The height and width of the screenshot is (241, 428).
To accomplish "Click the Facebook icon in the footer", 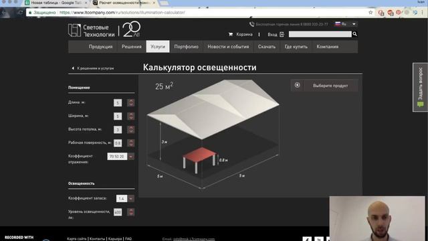I will pyautogui.click(x=307, y=239).
